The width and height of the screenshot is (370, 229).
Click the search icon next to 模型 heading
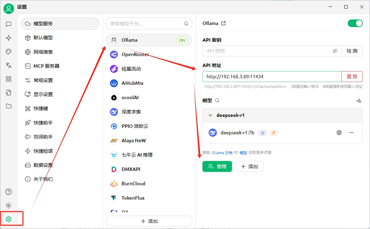(217, 100)
